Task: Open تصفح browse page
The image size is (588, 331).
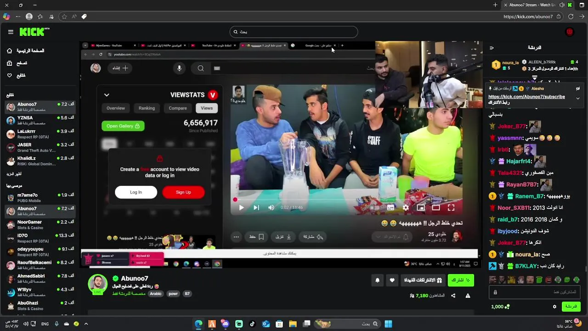Action: [17, 63]
